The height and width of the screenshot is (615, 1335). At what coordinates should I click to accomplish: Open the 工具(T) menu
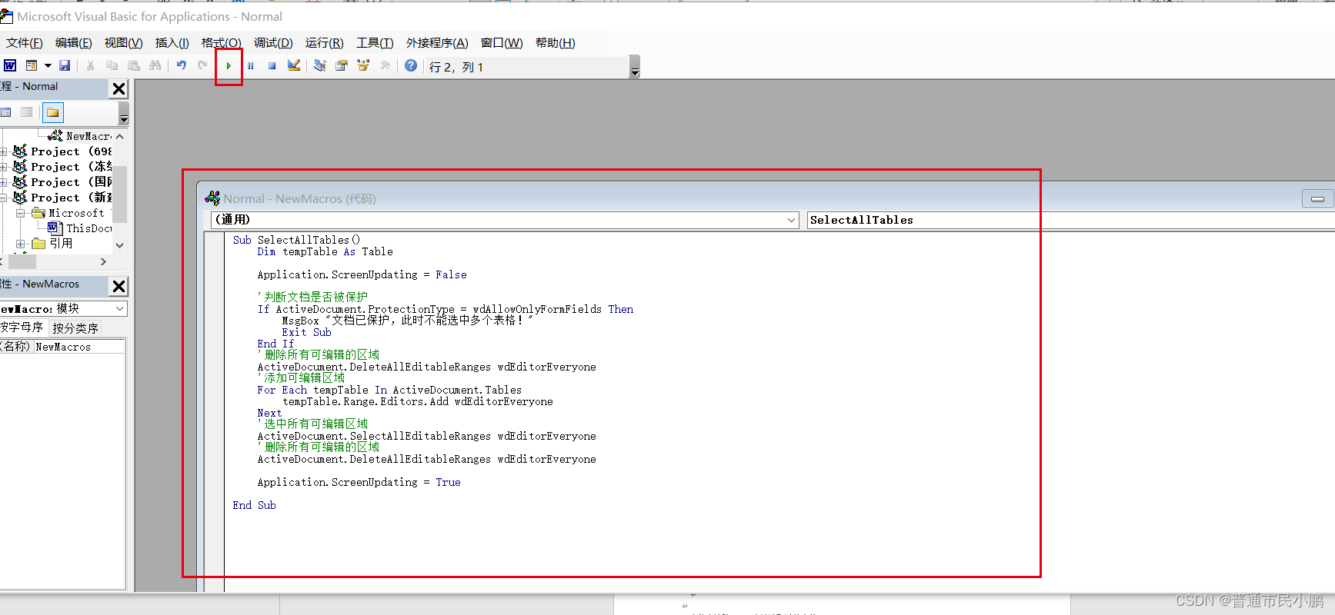(375, 43)
